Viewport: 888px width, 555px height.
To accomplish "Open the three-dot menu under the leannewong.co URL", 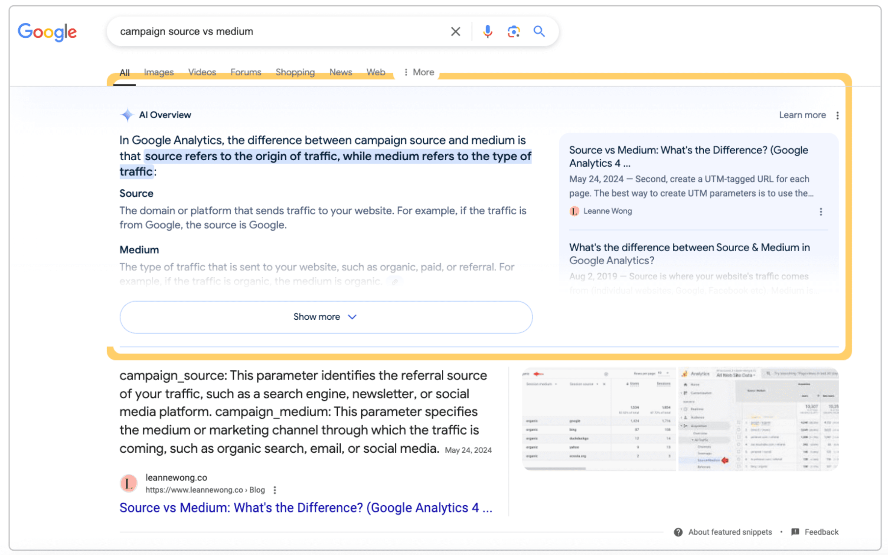I will click(275, 490).
